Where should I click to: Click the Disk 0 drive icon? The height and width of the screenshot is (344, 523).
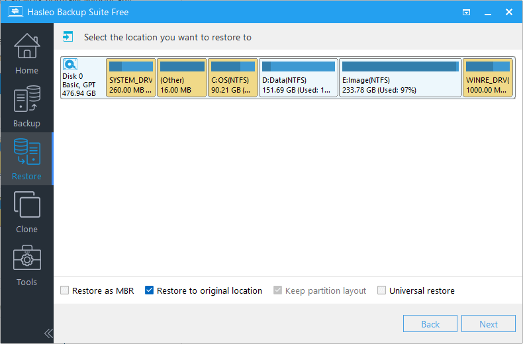(x=71, y=65)
